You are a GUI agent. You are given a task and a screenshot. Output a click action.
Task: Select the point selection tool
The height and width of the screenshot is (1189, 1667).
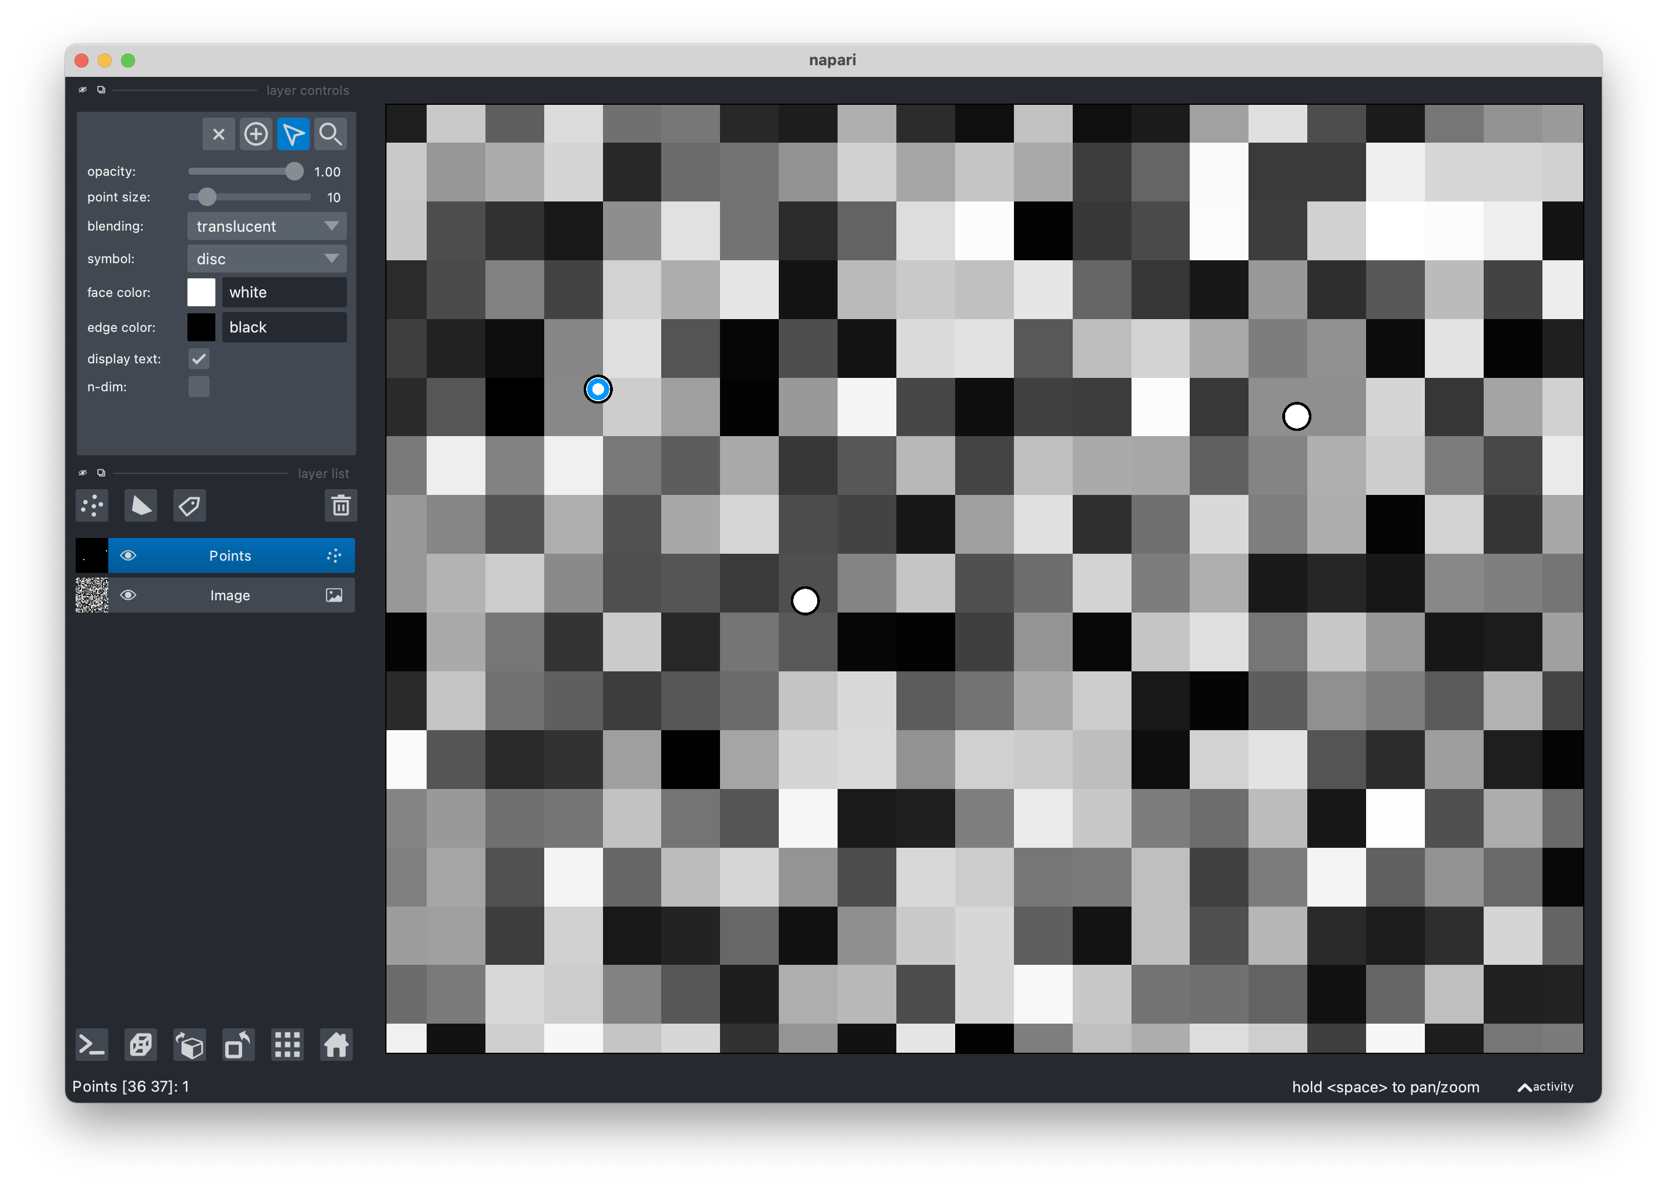[x=293, y=134]
